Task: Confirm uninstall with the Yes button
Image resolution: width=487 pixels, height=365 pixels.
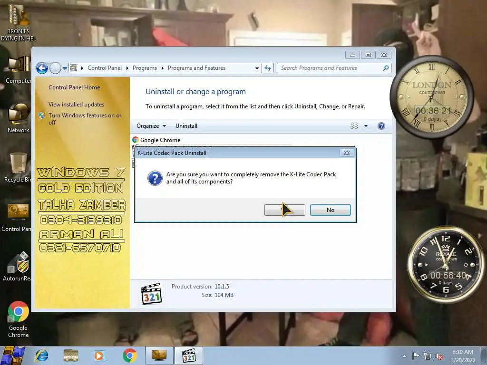Action: pos(284,210)
